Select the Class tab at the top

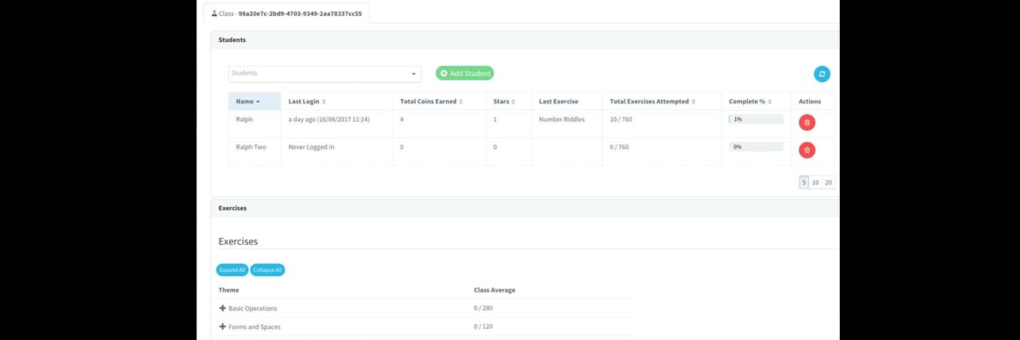click(x=286, y=13)
